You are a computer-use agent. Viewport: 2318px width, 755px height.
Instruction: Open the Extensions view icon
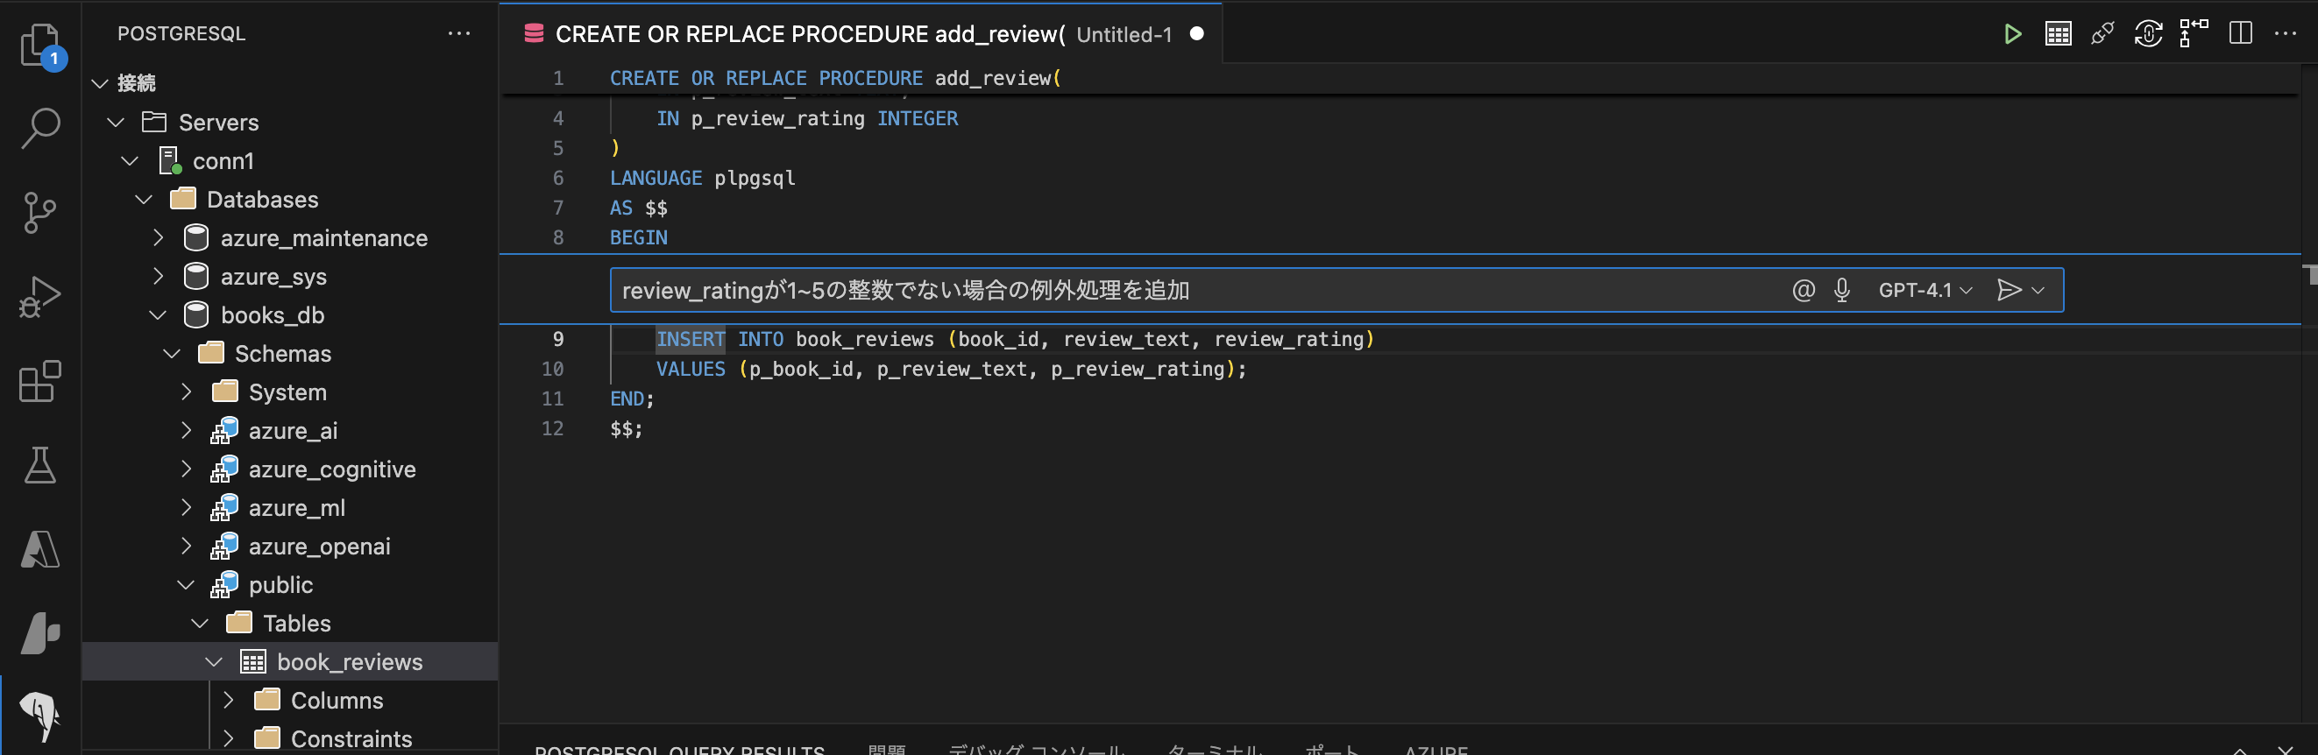pos(40,381)
